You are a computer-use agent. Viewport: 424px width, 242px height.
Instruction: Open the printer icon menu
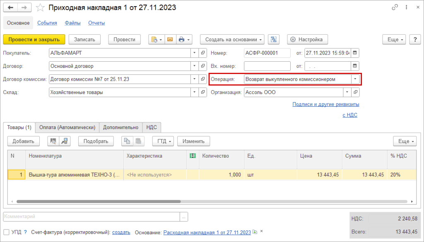click(184, 39)
